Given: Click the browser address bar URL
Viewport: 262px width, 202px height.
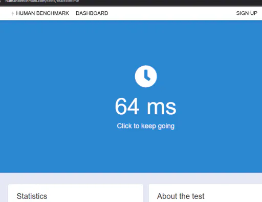Looking at the screenshot, I should point(42,1).
